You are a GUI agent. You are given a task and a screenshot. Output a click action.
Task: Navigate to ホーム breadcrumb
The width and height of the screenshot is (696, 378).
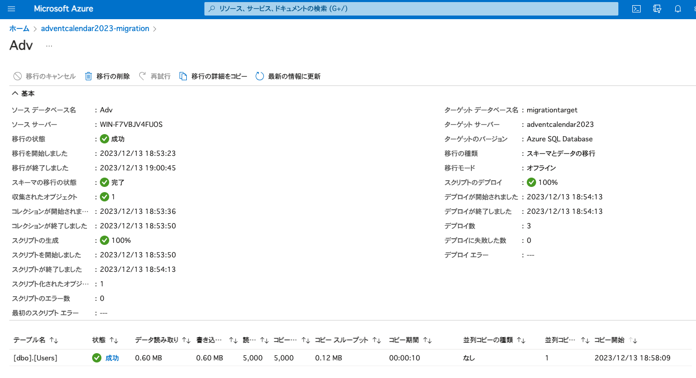click(x=19, y=28)
